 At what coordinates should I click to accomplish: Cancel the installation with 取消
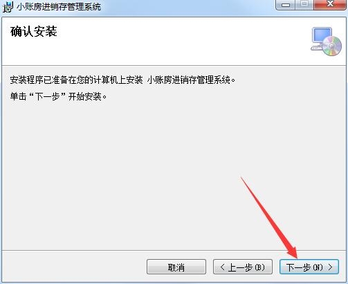[176, 267]
